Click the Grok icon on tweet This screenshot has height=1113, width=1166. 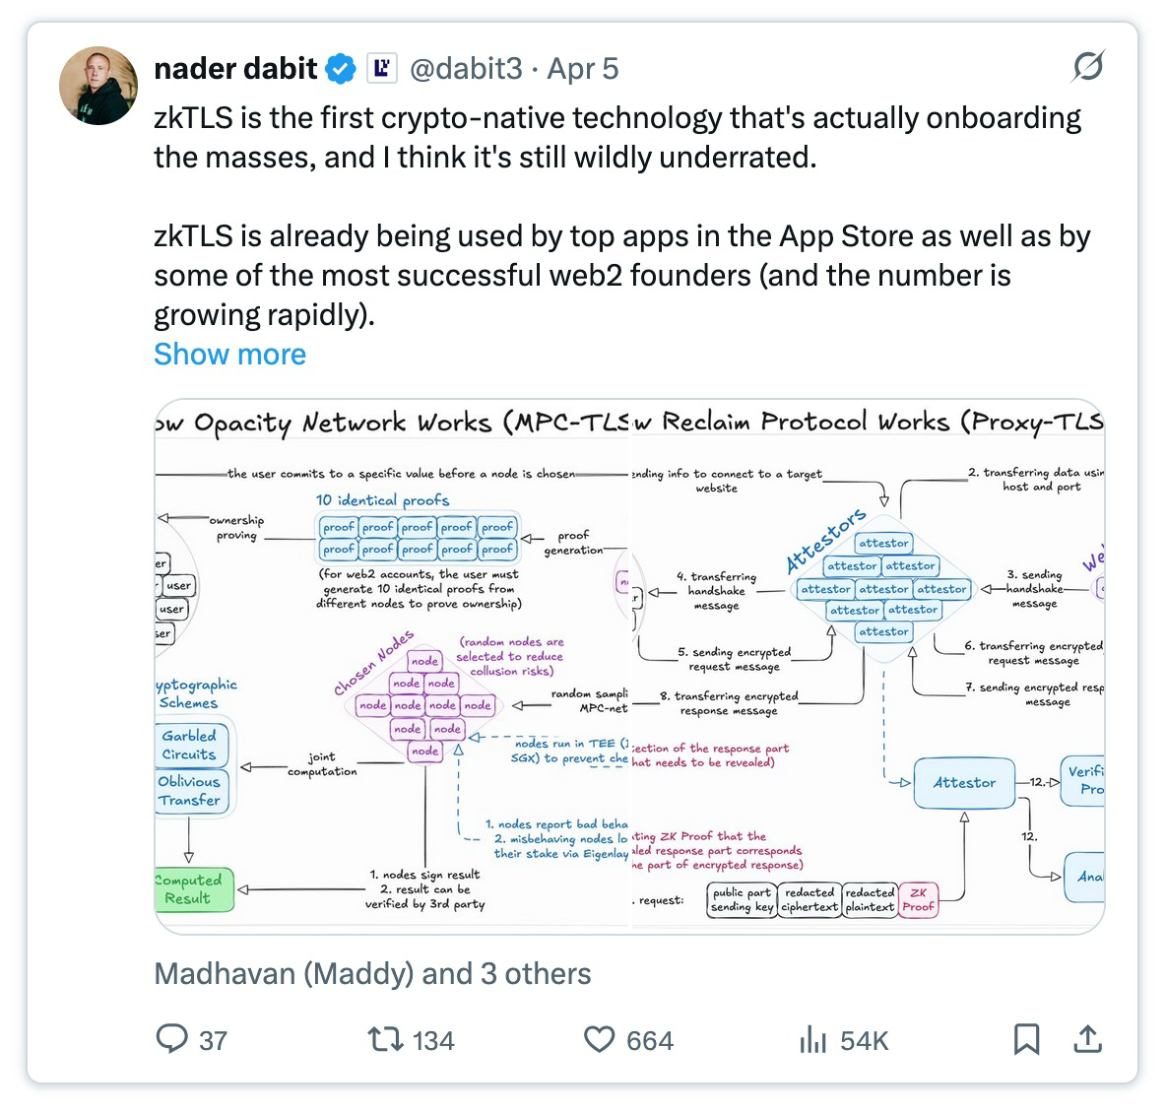pyautogui.click(x=1088, y=66)
